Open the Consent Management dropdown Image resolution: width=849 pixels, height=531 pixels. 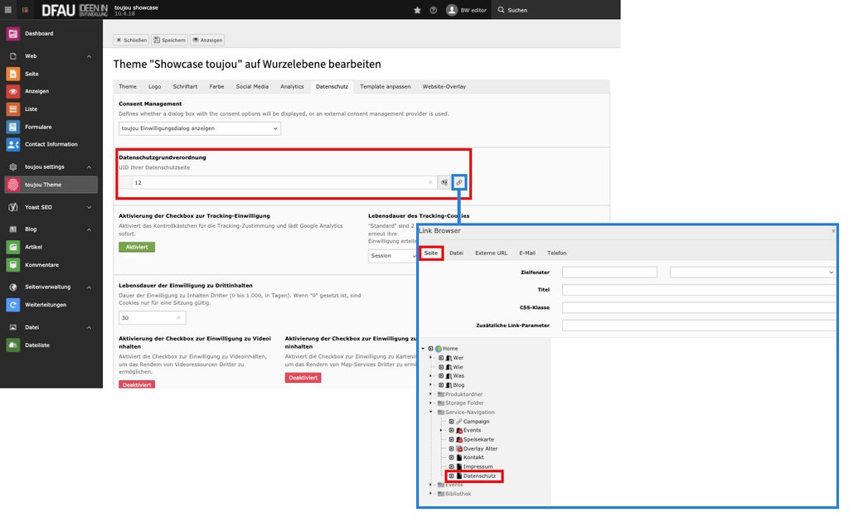(200, 128)
